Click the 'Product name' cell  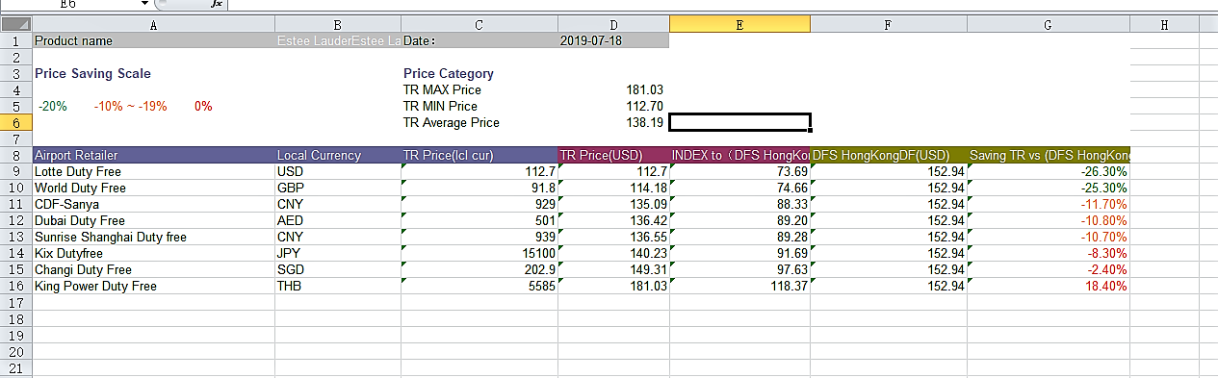point(153,41)
